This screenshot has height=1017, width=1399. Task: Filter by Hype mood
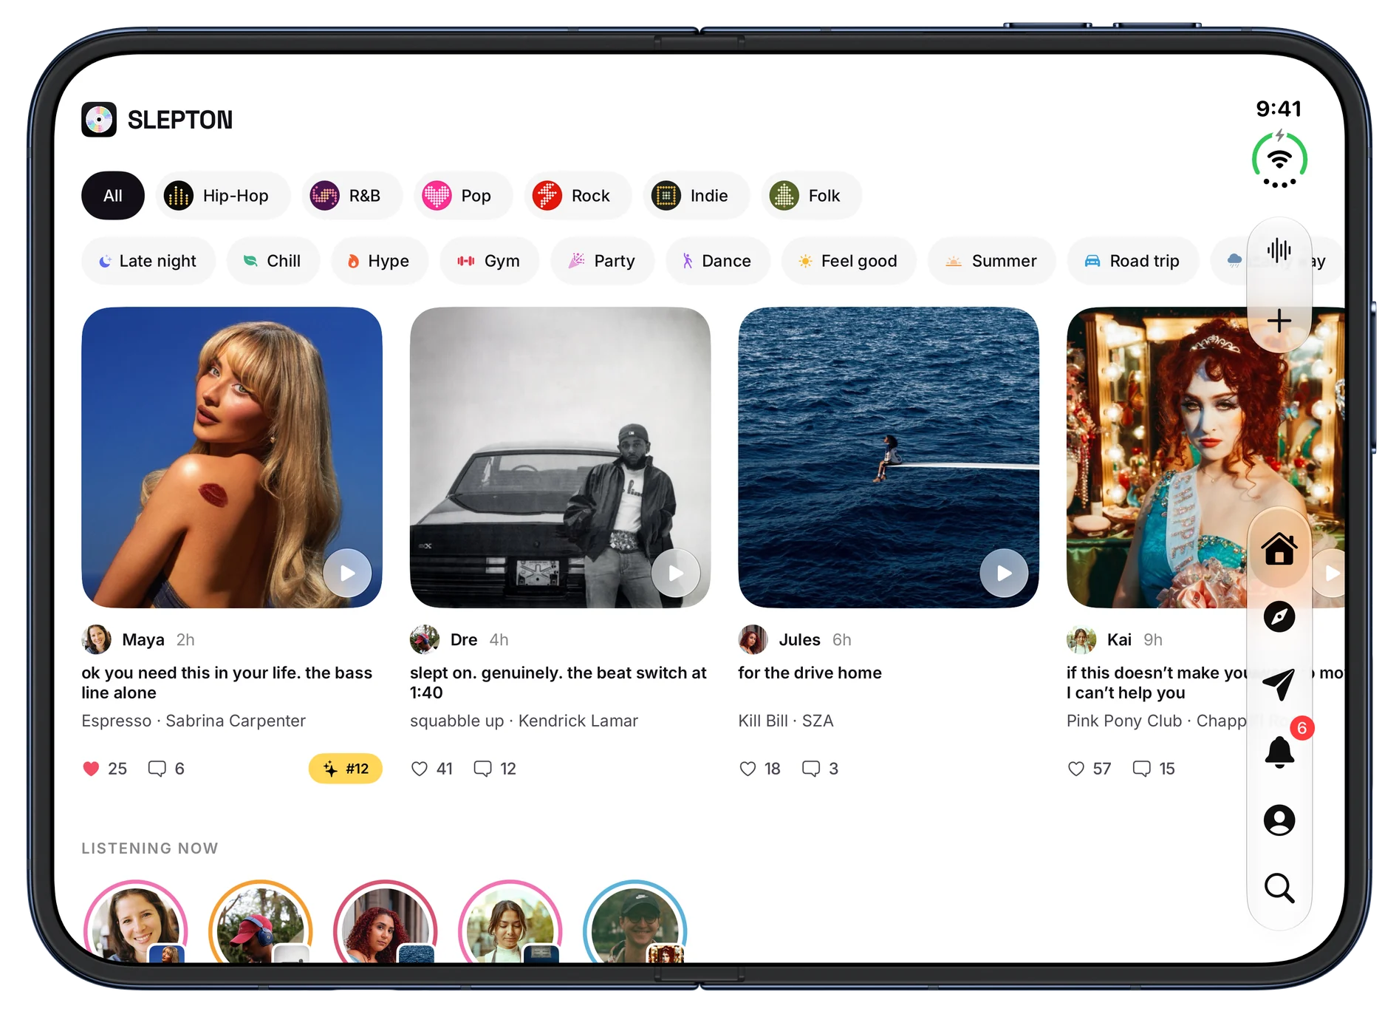coord(380,261)
